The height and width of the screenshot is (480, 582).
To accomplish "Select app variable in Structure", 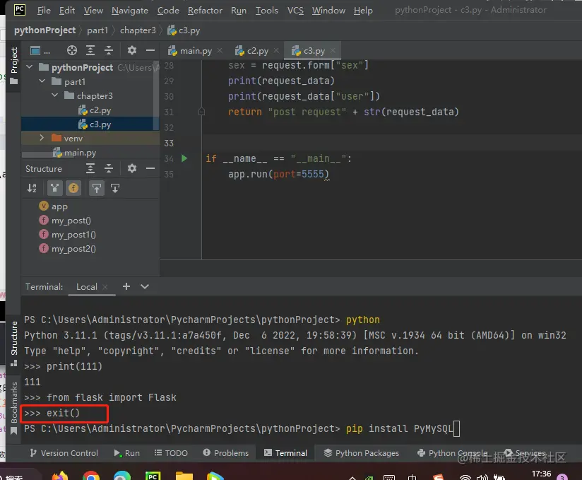I will click(x=54, y=206).
